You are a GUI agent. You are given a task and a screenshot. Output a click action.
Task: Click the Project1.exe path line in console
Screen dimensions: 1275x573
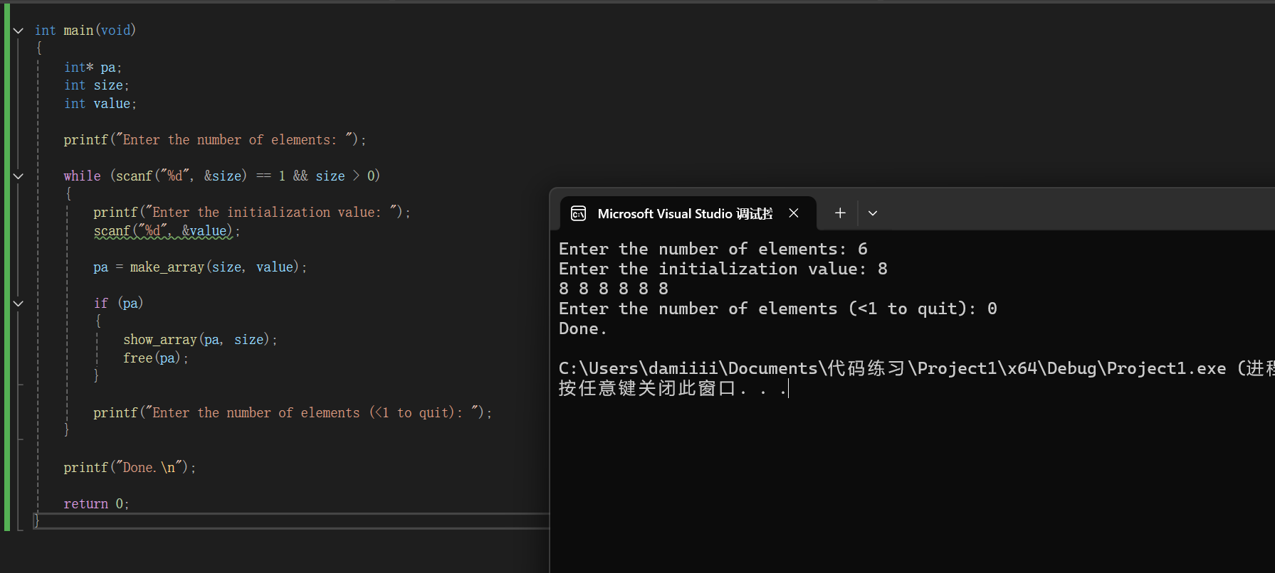[890, 368]
